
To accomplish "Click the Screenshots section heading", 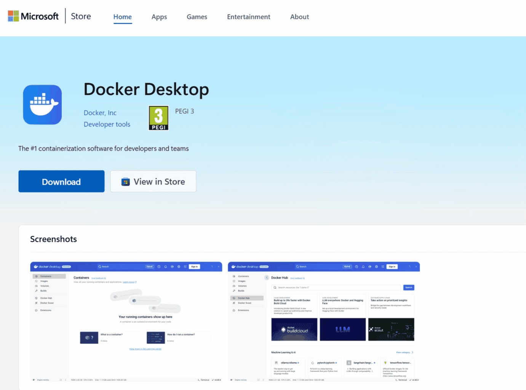I will [x=53, y=239].
